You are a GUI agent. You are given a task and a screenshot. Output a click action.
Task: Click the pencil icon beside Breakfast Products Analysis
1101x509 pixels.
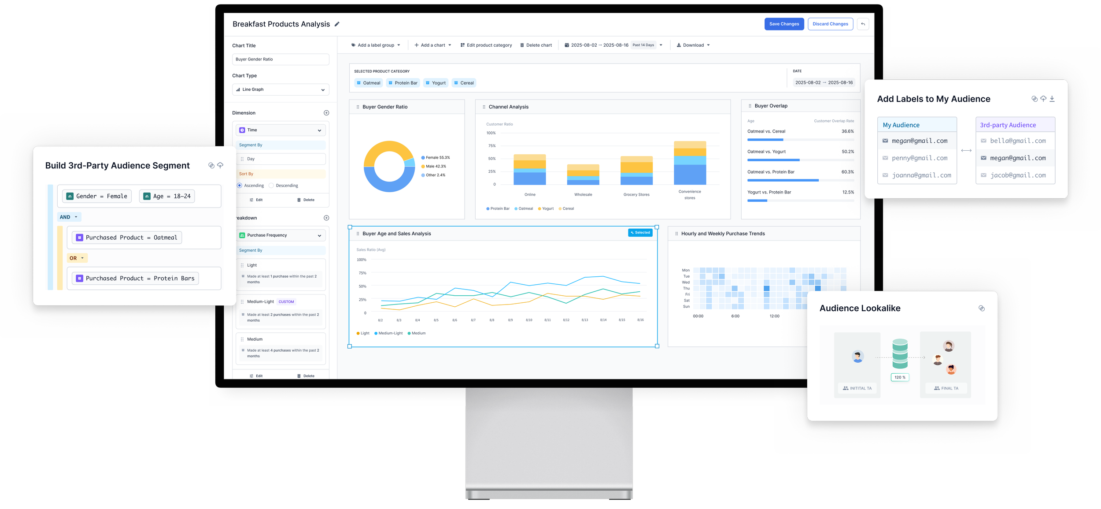(x=337, y=24)
